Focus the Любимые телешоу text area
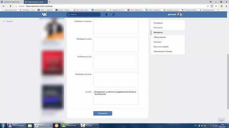Image resolution: width=229 pixels, height=128 pixels. point(116,27)
